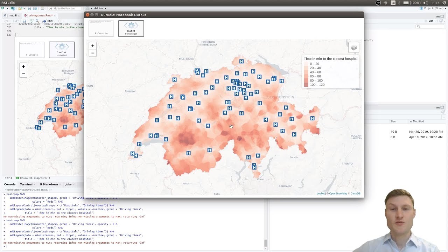Open the En keyboard layout indicator
448x252 pixels.
[x=393, y=3]
